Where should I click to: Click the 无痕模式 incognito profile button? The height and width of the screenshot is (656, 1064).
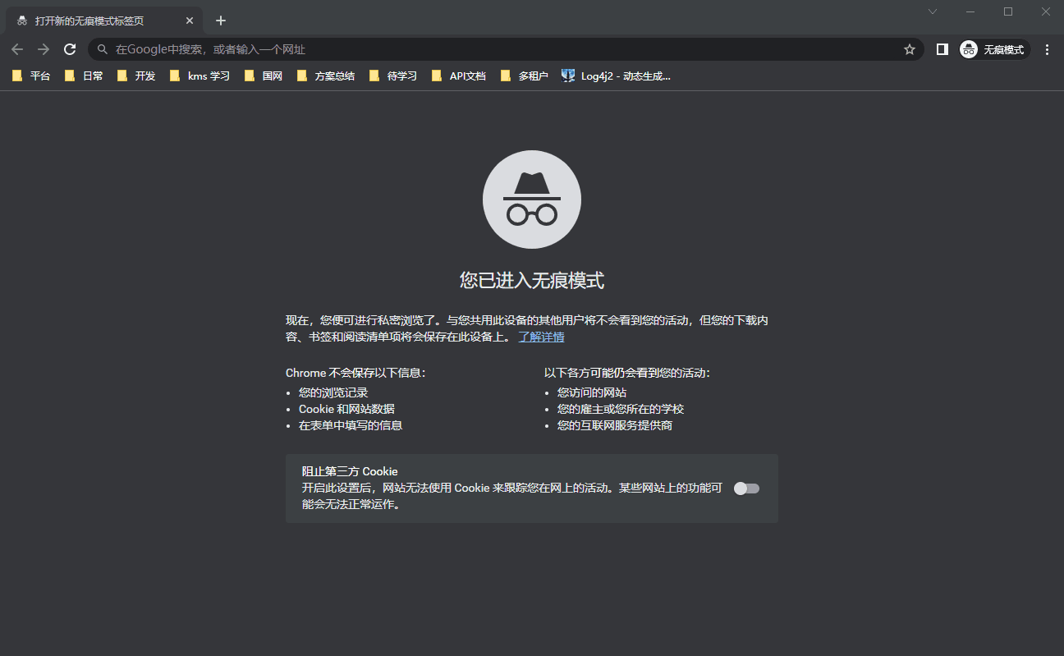(994, 49)
